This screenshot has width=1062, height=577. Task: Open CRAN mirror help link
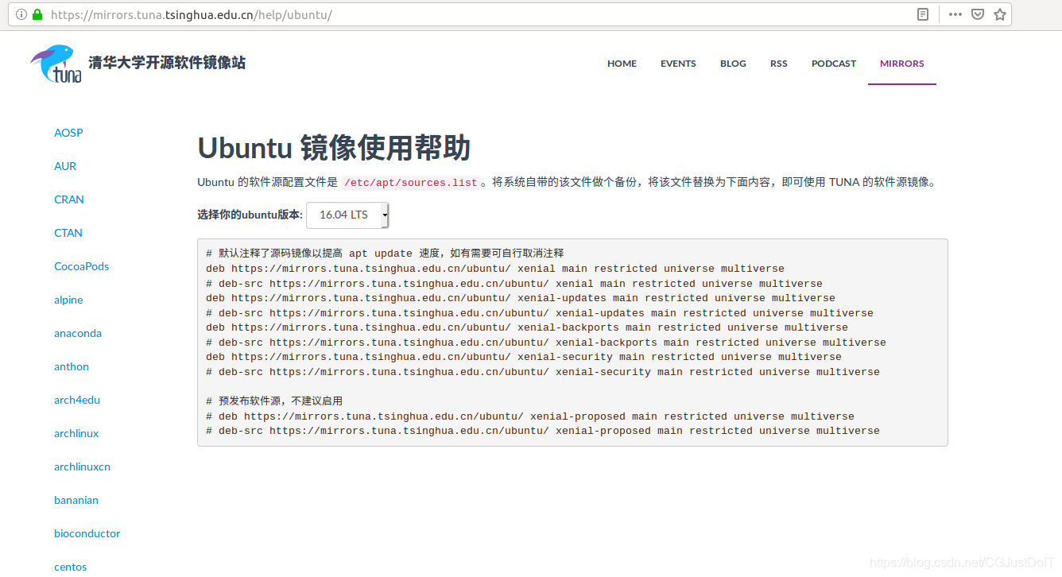[x=69, y=199]
